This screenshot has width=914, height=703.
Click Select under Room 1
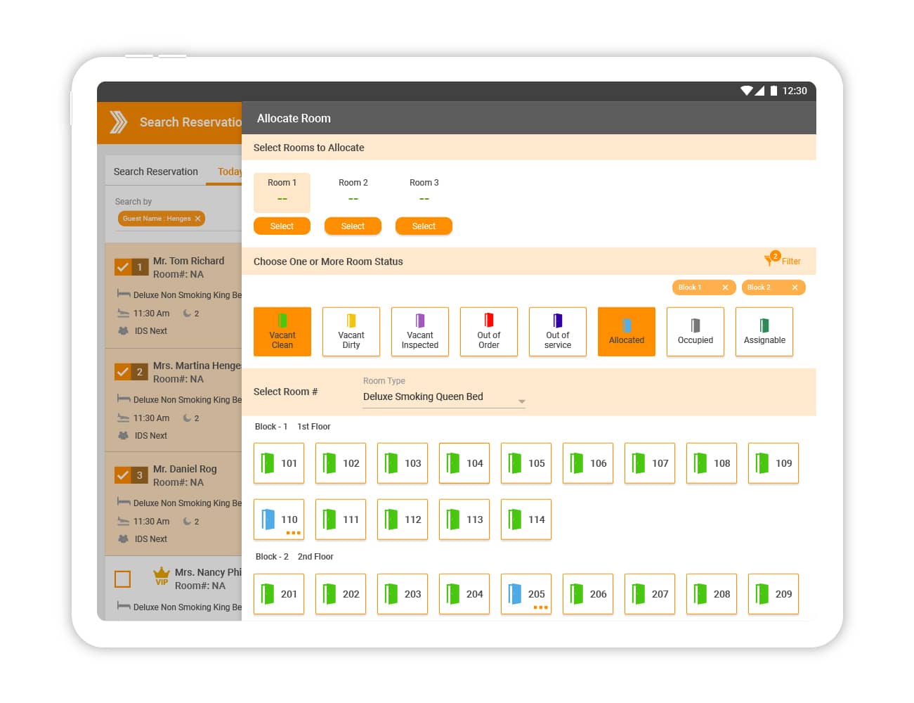(x=282, y=226)
